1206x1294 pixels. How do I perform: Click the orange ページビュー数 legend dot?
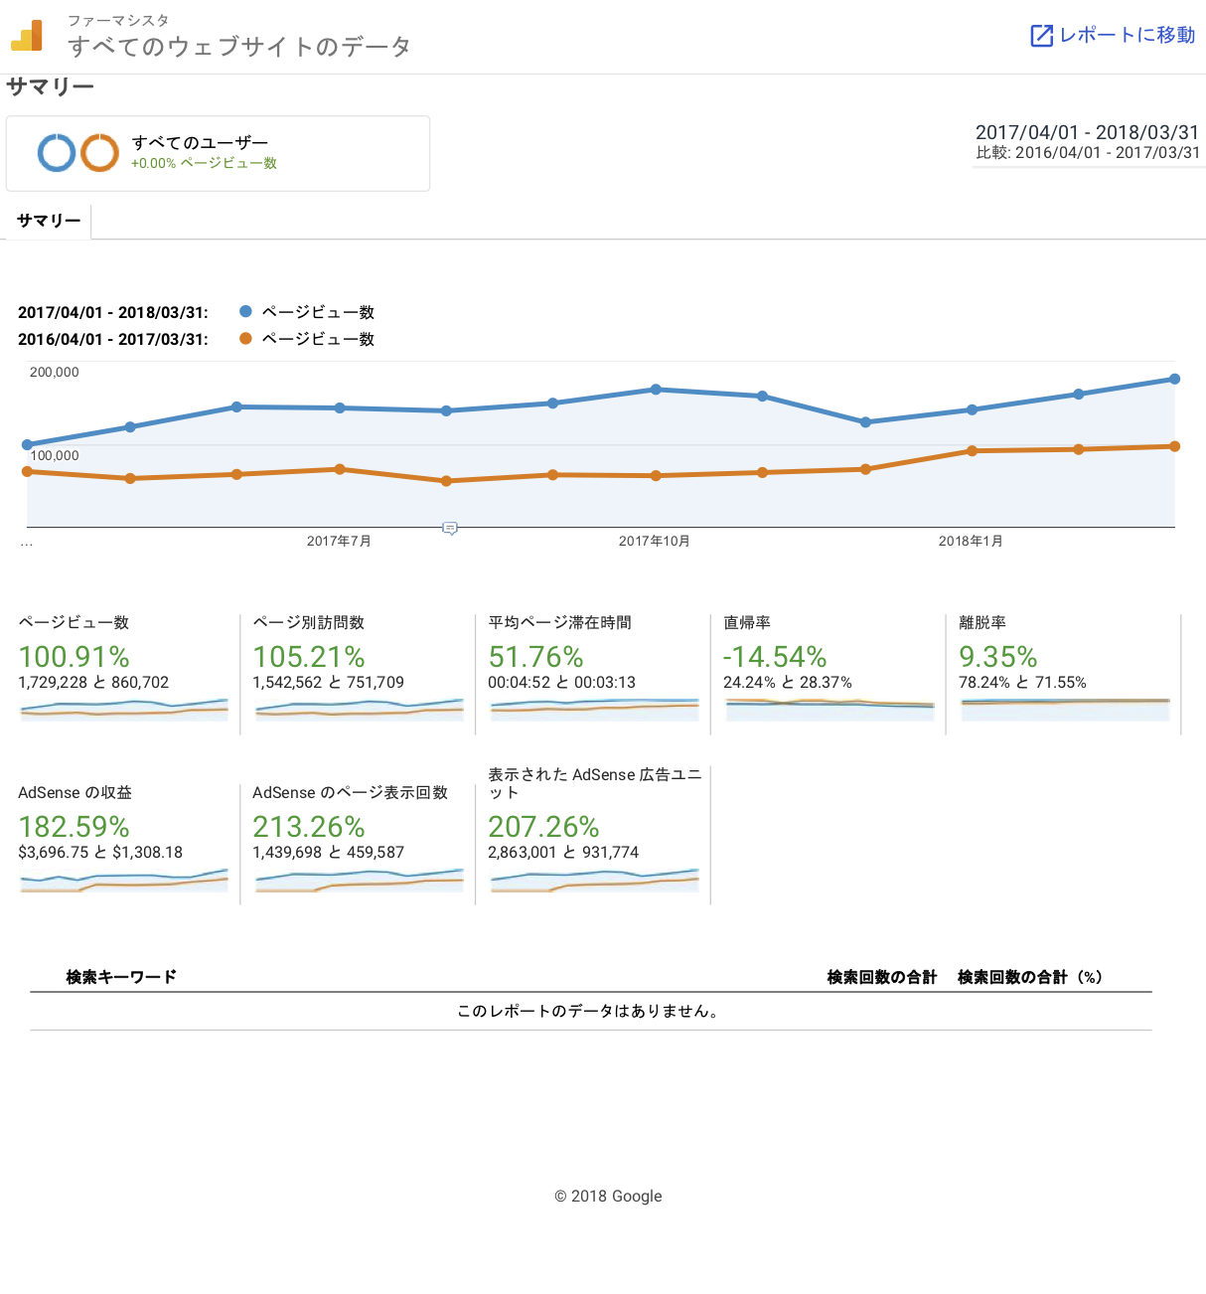pyautogui.click(x=245, y=338)
